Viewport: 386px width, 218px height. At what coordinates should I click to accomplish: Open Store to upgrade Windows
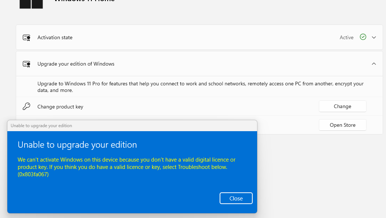click(x=342, y=125)
